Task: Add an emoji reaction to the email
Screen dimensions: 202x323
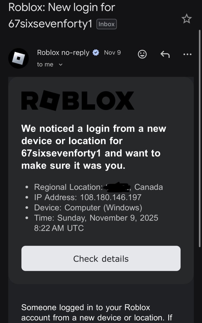Action: [x=142, y=54]
